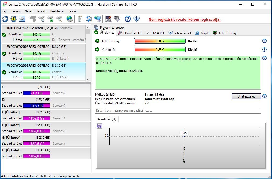Viewport: 272px width, 179px height.
Task: Click the status bar last refresh text
Action: click(x=40, y=176)
